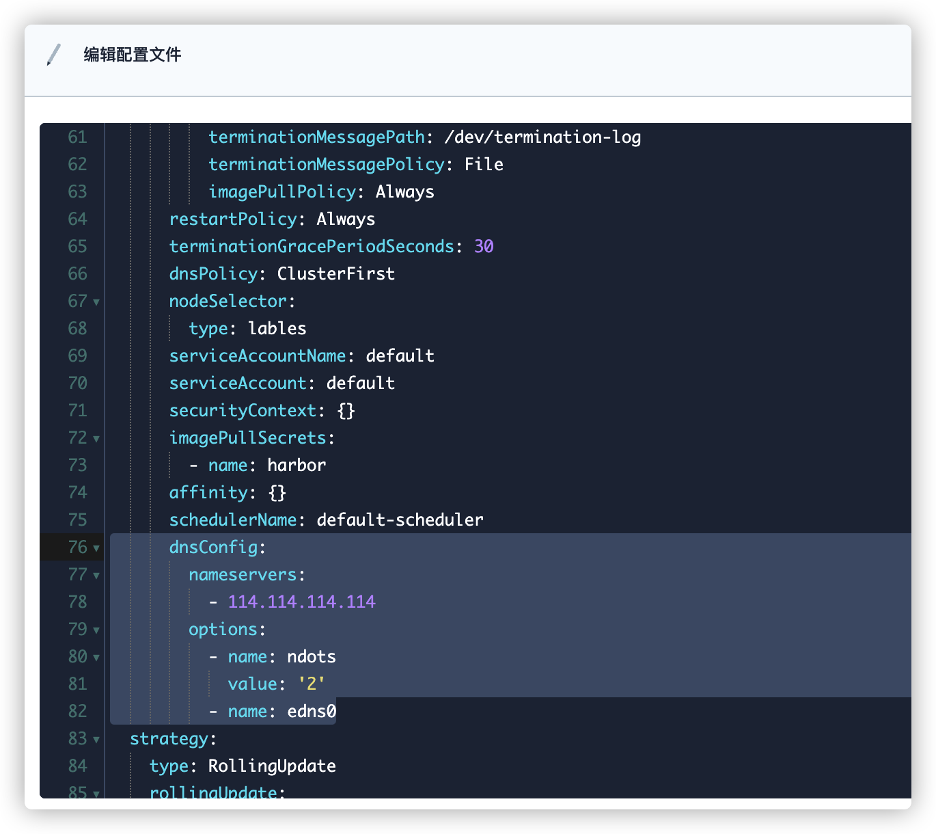The image size is (936, 834).
Task: Collapse the strategy block at line 83
Action: (x=96, y=740)
